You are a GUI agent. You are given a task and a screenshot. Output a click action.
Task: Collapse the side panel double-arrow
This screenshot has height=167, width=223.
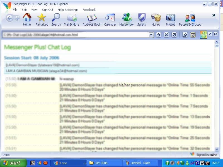pos(215,34)
